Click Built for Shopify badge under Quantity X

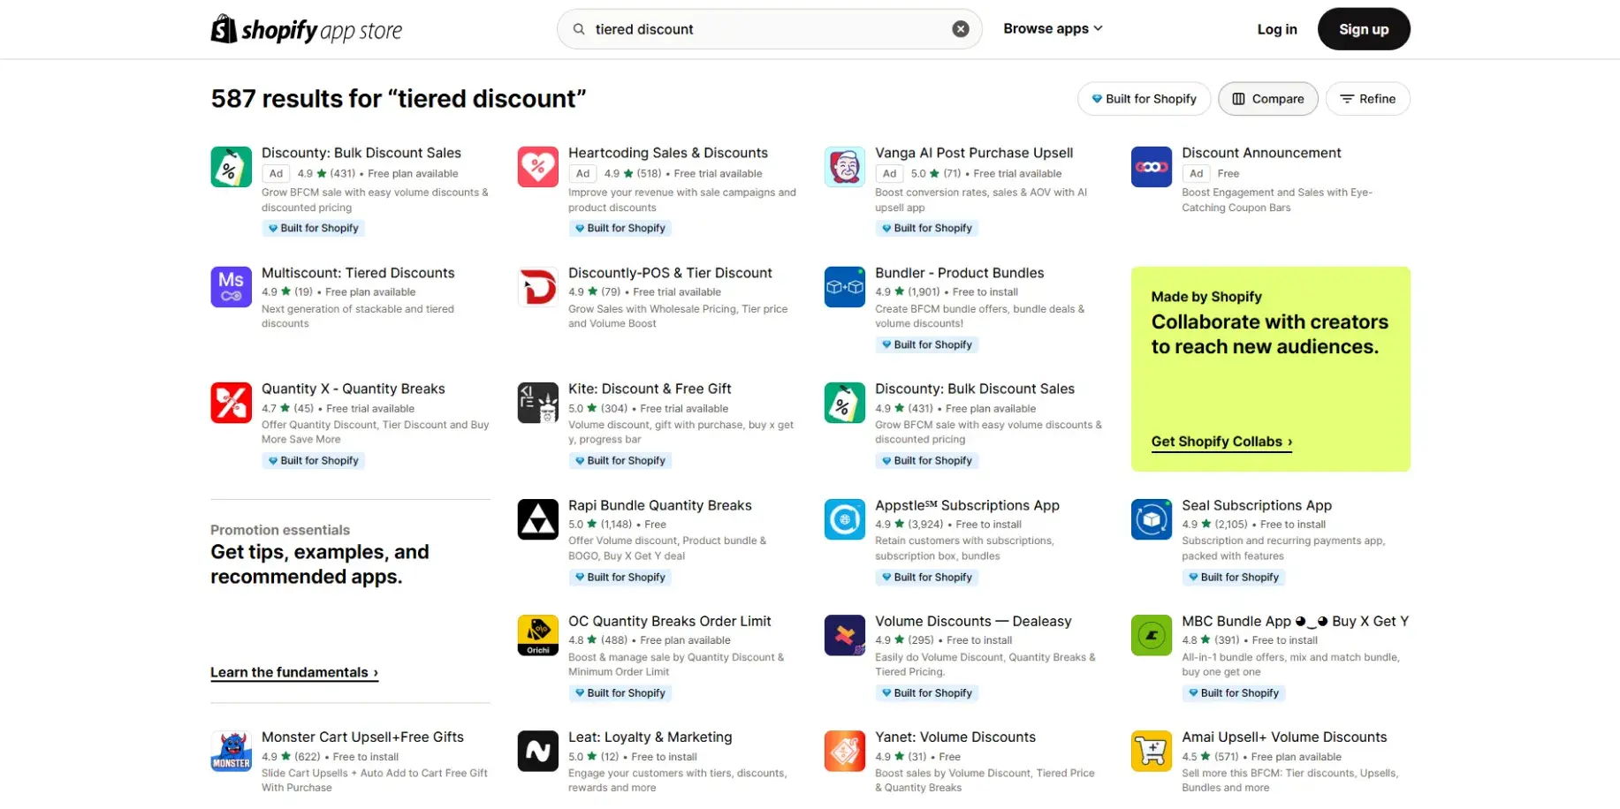tap(314, 460)
